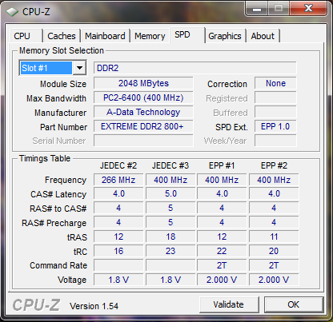Click EPP #1 Command Rate 2T cell
333x322 pixels.
[222, 265]
